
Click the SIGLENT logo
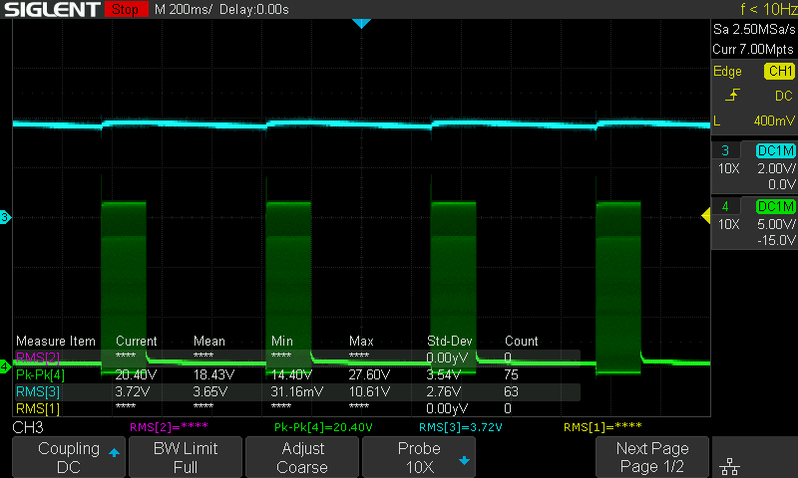52,9
